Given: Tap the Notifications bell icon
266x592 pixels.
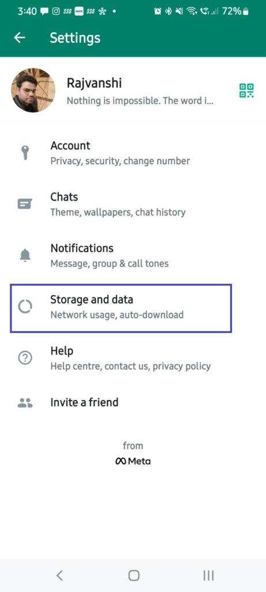Looking at the screenshot, I should click(25, 256).
